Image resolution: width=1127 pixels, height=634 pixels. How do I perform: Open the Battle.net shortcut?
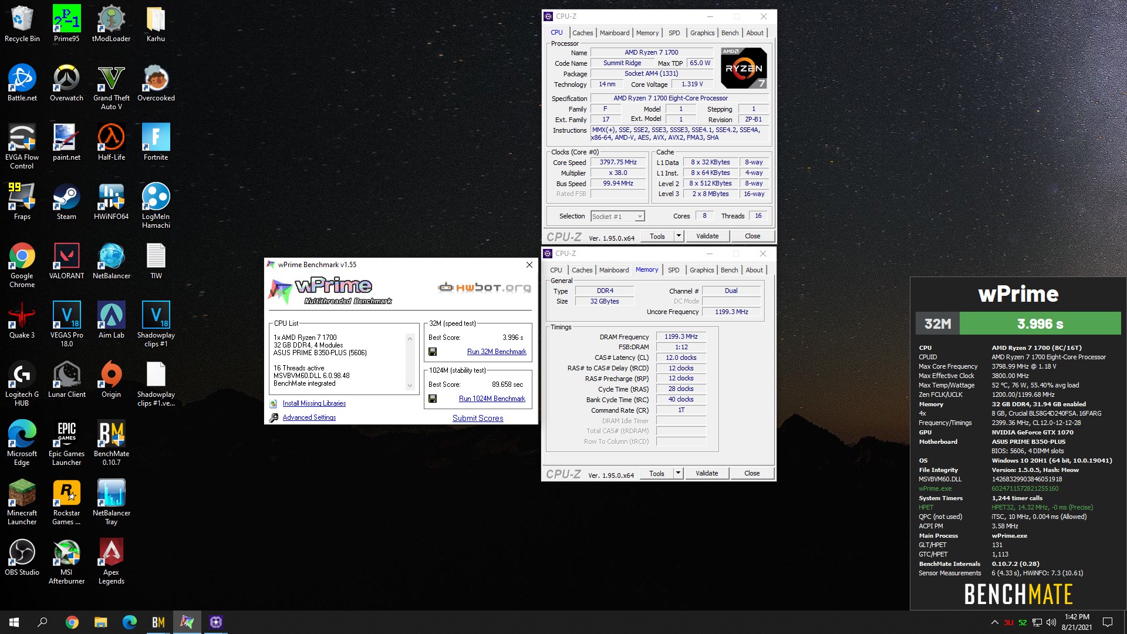pos(22,83)
